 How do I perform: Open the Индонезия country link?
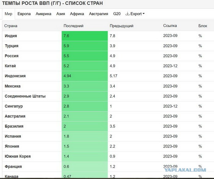15,76
